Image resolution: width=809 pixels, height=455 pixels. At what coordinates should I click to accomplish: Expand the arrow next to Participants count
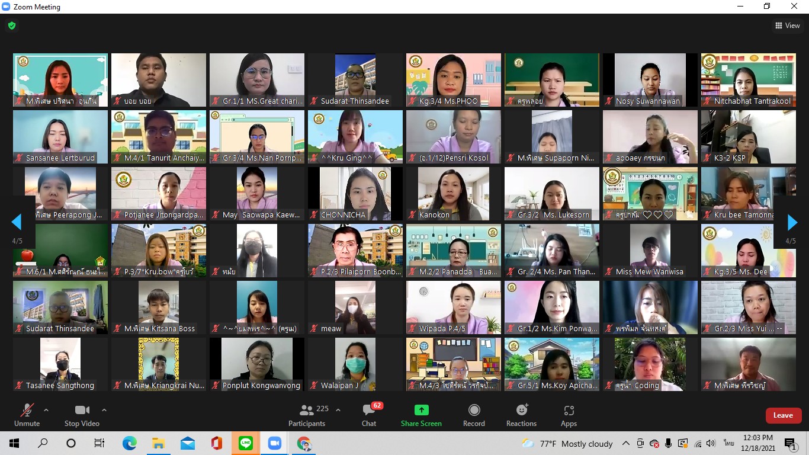tap(338, 410)
